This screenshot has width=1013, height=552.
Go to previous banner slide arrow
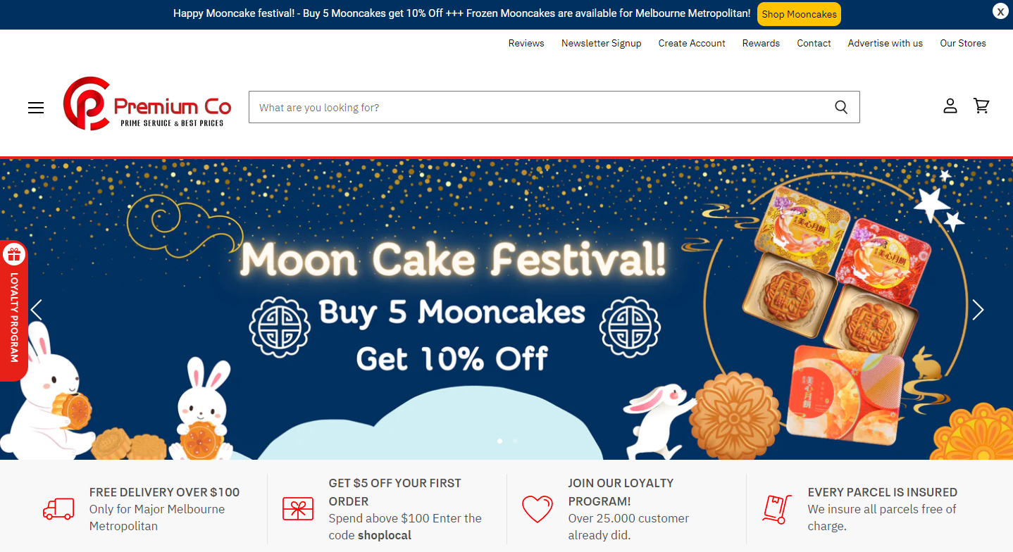point(36,310)
